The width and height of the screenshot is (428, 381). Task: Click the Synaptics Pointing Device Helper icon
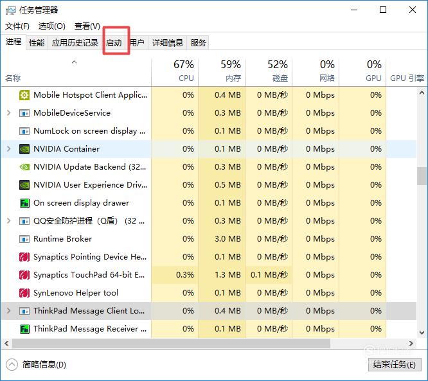pyautogui.click(x=24, y=257)
